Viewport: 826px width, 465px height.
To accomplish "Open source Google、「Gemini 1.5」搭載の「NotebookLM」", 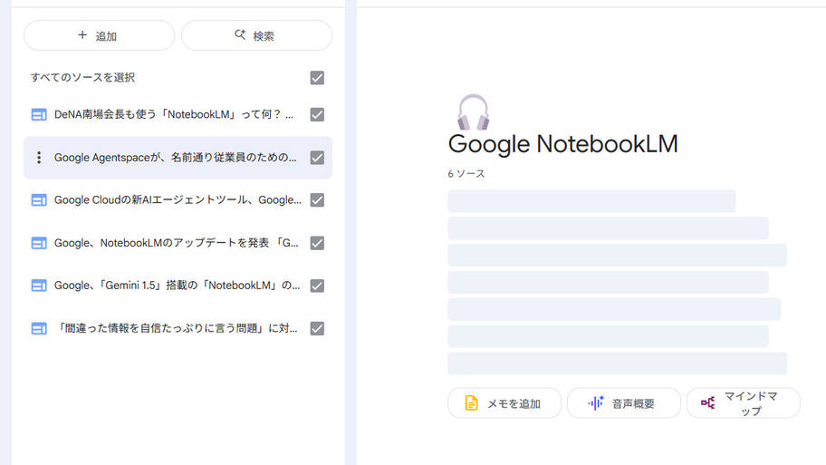I will pos(177,286).
